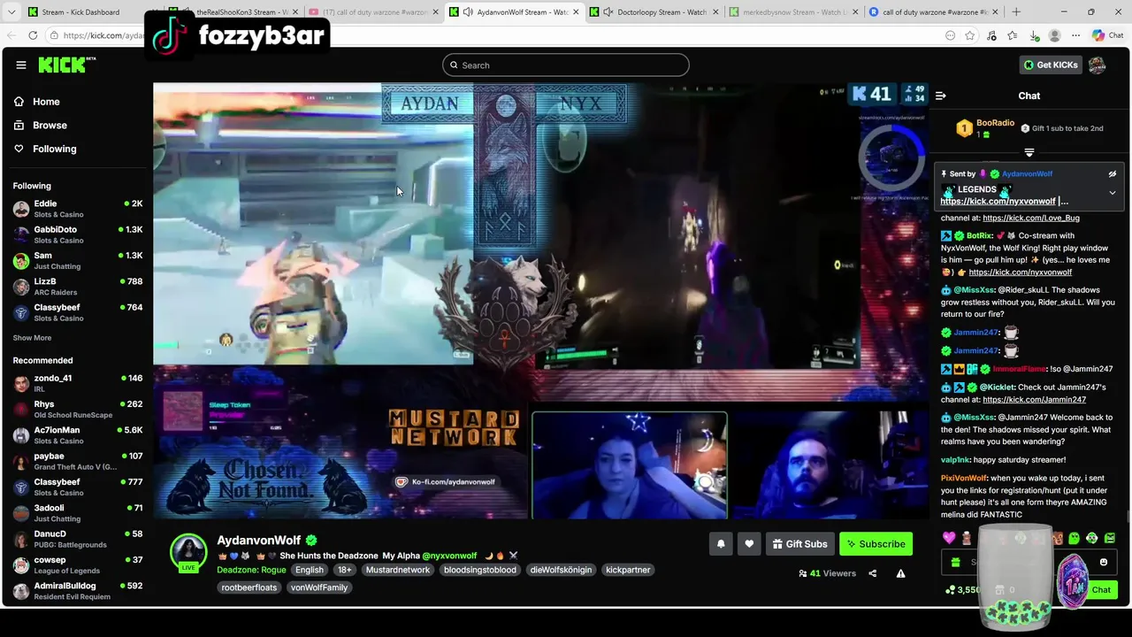Screen dimensions: 1132x637
Task: Switch to merkedbysnow Stream tab
Action: 792,12
